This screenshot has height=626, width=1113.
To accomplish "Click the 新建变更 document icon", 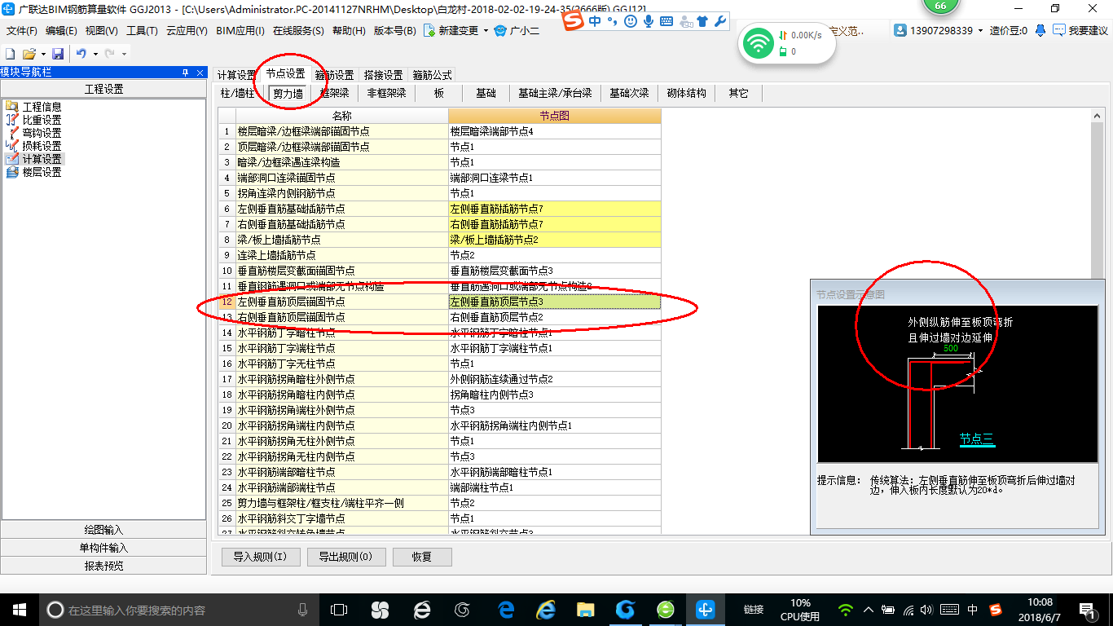I will 430,30.
